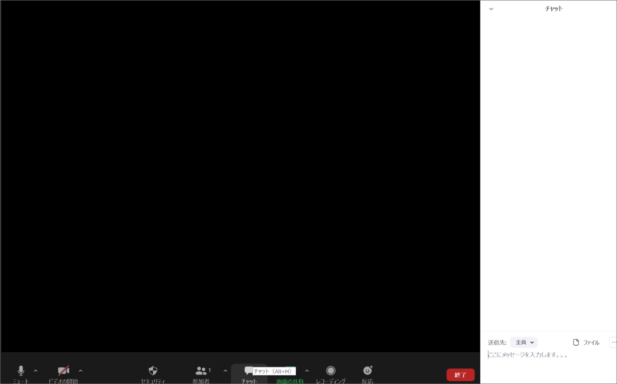
Task: Open the 送信先 全員 recipient dropdown
Action: click(524, 342)
